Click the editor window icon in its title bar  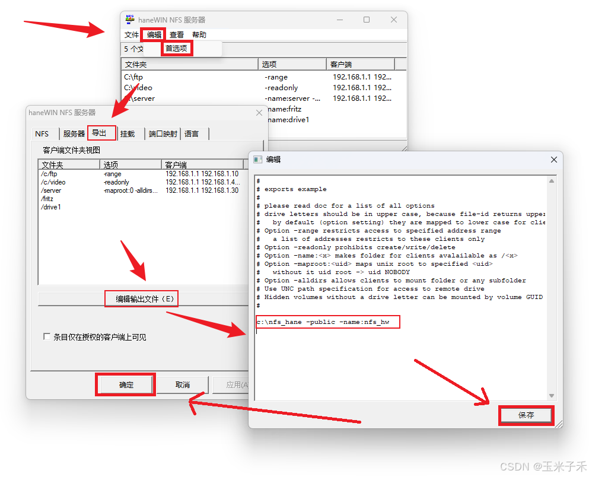pos(257,160)
